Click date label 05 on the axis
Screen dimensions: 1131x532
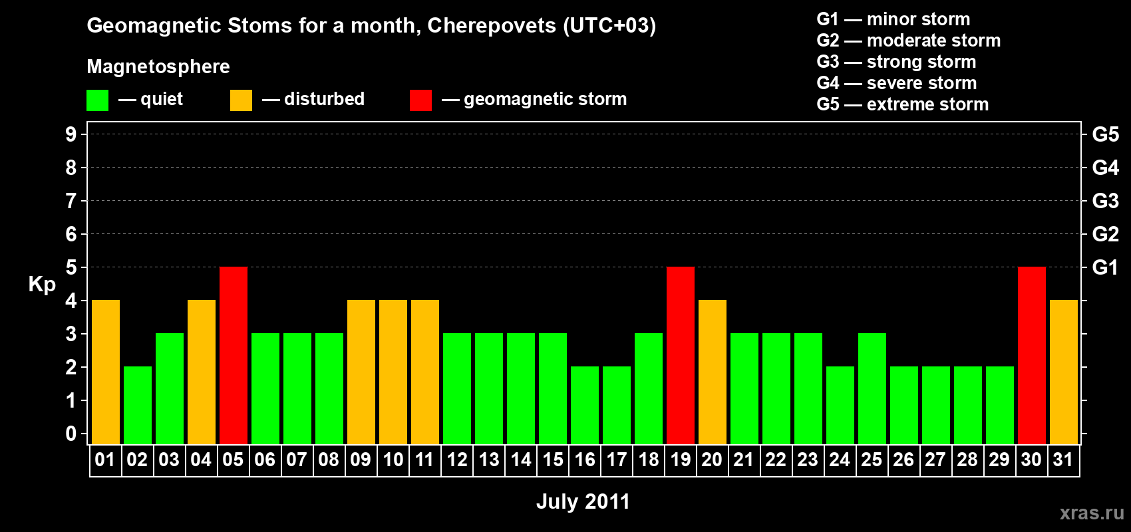click(x=233, y=460)
